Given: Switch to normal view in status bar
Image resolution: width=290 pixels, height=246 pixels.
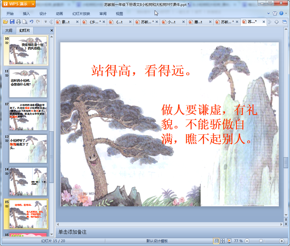Looking at the screenshot, I should (216, 241).
